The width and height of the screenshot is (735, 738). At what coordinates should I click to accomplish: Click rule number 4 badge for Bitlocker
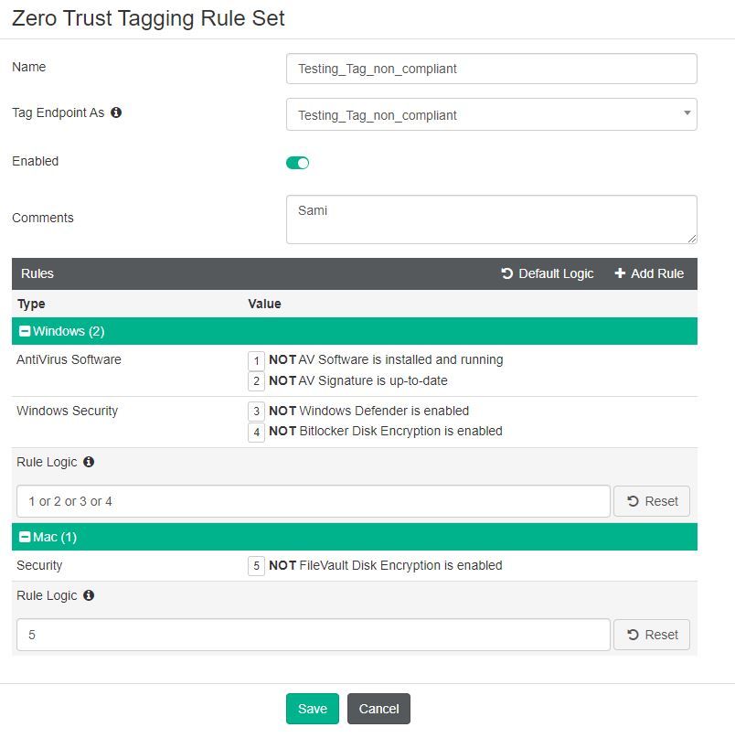point(257,432)
